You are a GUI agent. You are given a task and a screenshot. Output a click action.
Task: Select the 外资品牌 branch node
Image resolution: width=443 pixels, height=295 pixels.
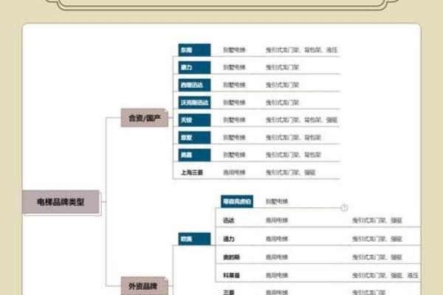[x=145, y=286]
